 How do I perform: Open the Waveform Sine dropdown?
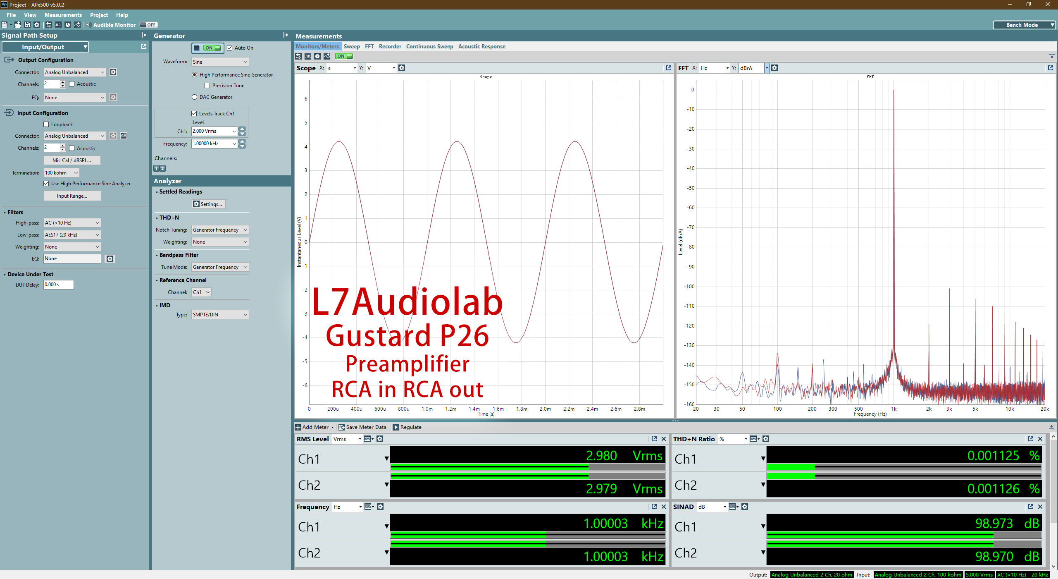point(220,62)
